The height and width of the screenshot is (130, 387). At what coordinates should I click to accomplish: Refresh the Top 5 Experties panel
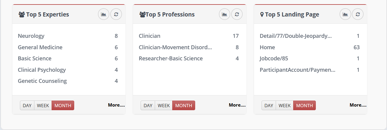point(116,14)
